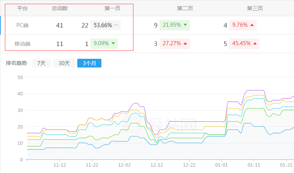Click the 第三页 column header

point(255,8)
